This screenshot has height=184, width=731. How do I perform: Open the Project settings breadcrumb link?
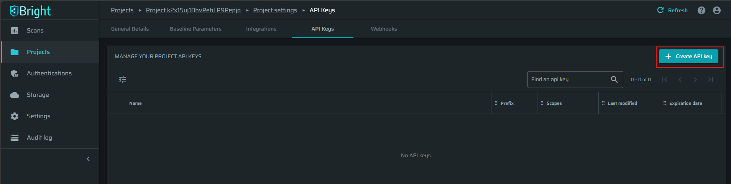[275, 10]
